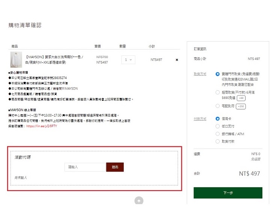Click the 取貨方式 label
Image resolution: width=274 pixels, height=209 pixels.
click(200, 74)
